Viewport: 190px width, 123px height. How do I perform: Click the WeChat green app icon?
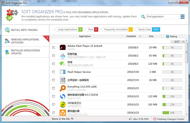62,64
